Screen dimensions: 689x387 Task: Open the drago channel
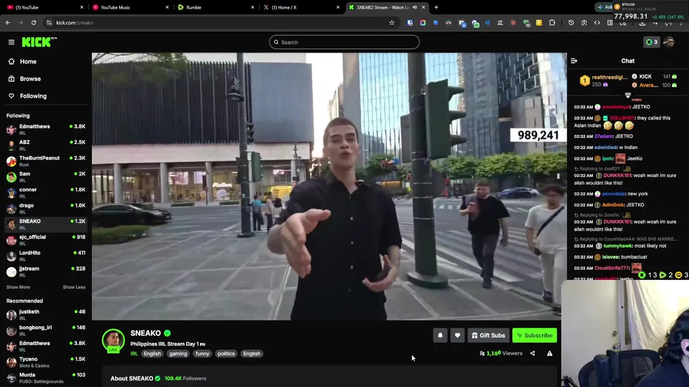click(x=46, y=208)
